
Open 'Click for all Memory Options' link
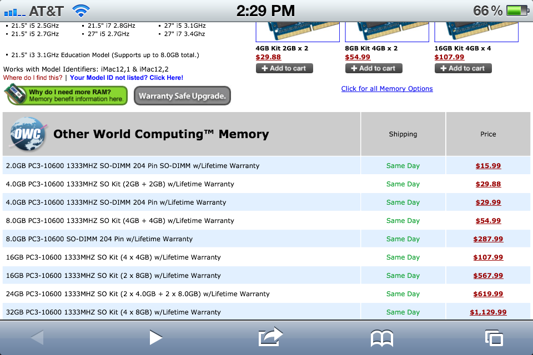click(387, 89)
